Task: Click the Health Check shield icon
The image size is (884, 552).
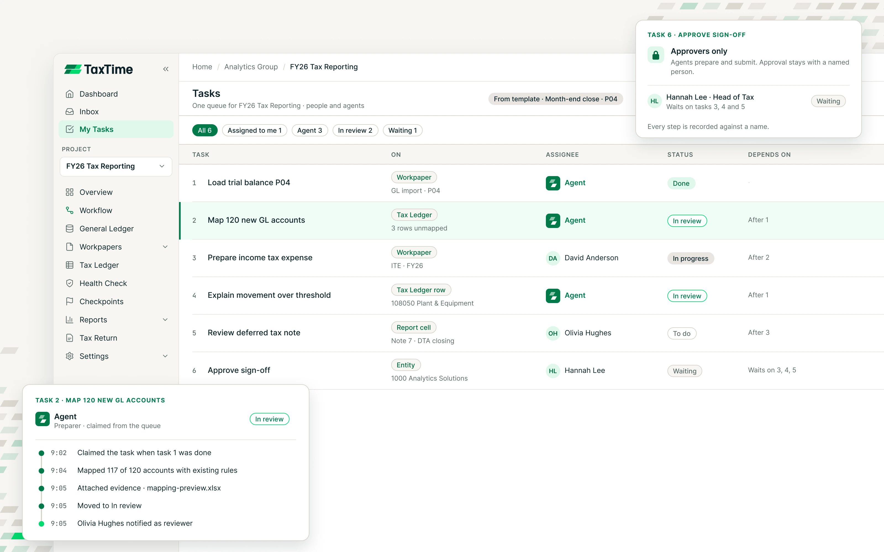Action: point(69,284)
